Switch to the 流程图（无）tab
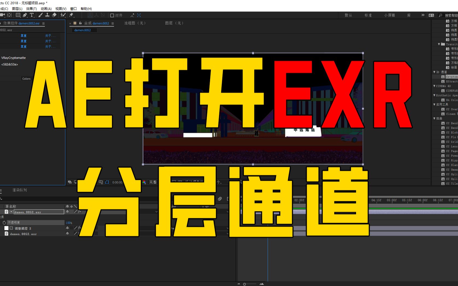 [135, 23]
